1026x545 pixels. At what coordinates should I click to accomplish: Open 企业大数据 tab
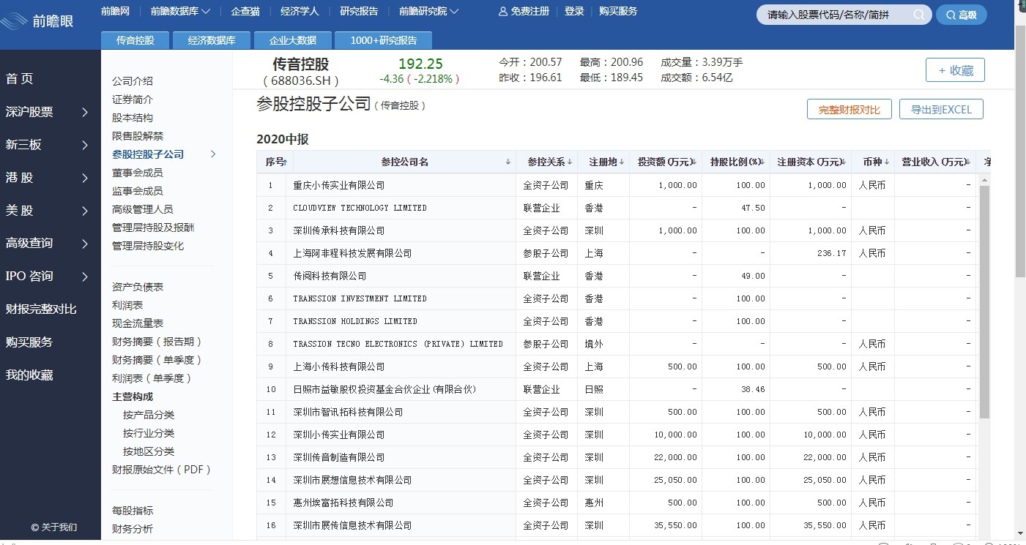tap(293, 40)
